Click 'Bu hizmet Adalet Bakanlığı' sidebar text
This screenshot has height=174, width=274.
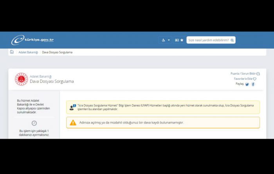click(x=33, y=106)
